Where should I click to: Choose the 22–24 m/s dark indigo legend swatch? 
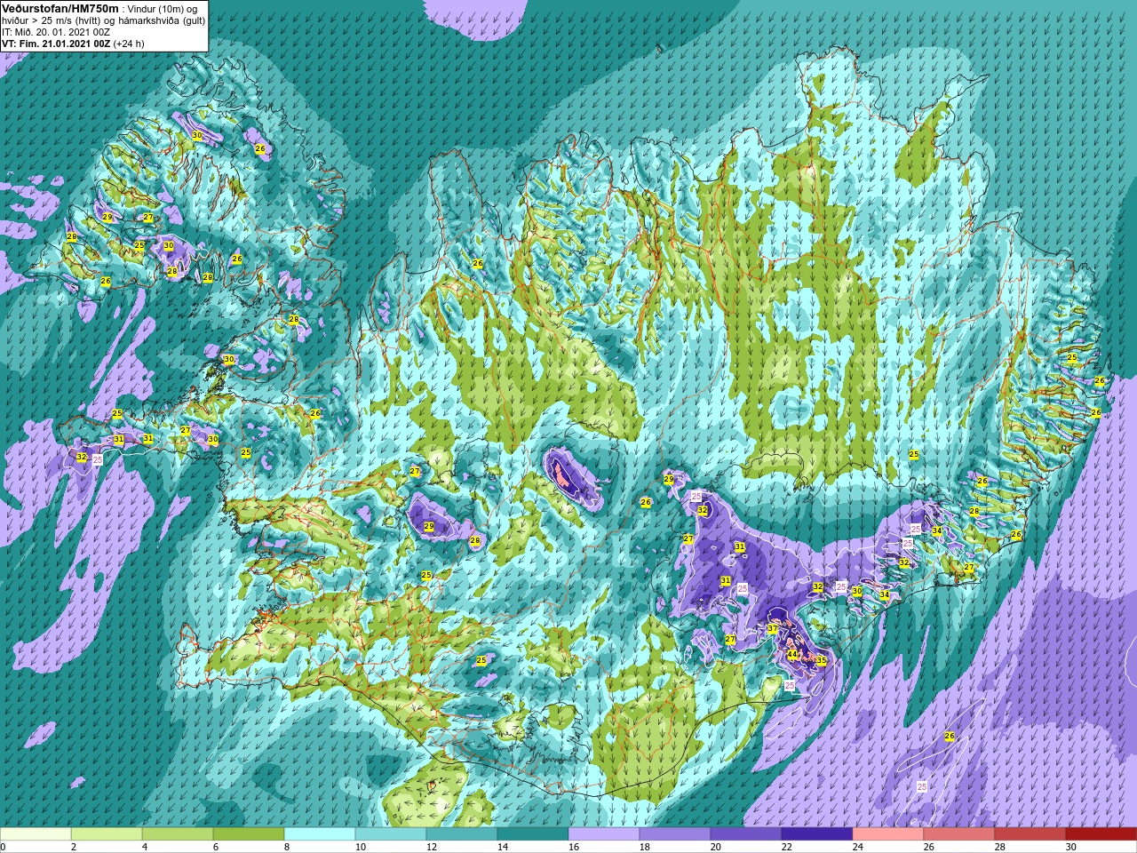tap(817, 834)
